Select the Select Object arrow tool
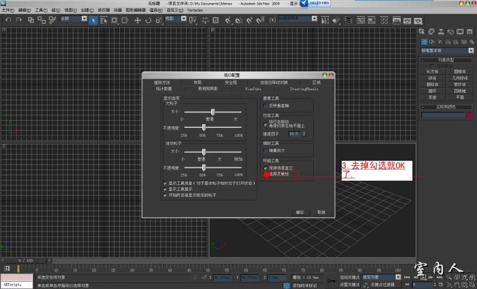Screen dimensions: 477x289 click(x=93, y=20)
